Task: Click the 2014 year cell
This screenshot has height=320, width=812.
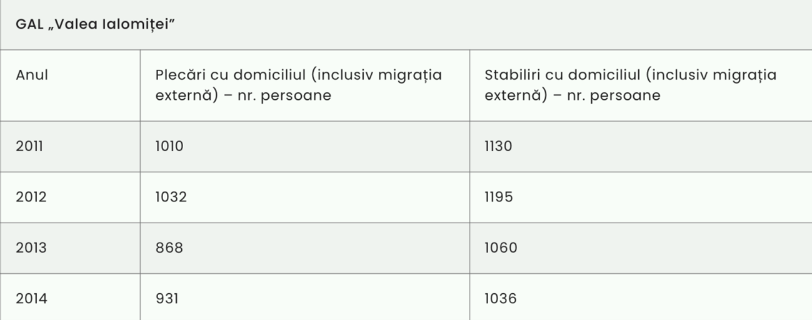Action: (31, 299)
